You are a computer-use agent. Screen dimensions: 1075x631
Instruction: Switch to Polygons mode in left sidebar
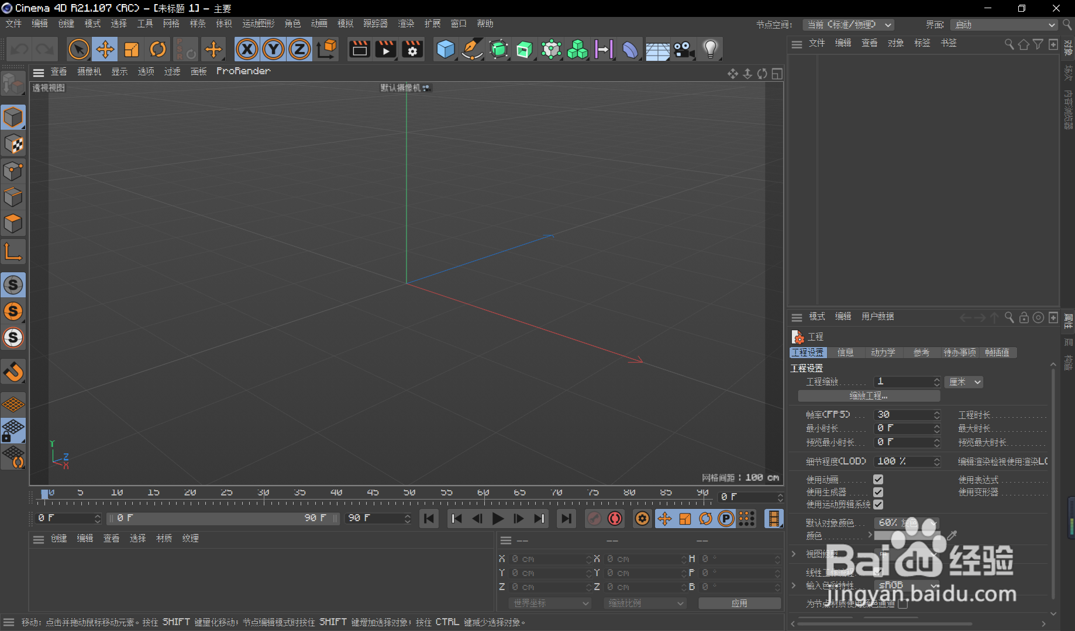pos(13,224)
